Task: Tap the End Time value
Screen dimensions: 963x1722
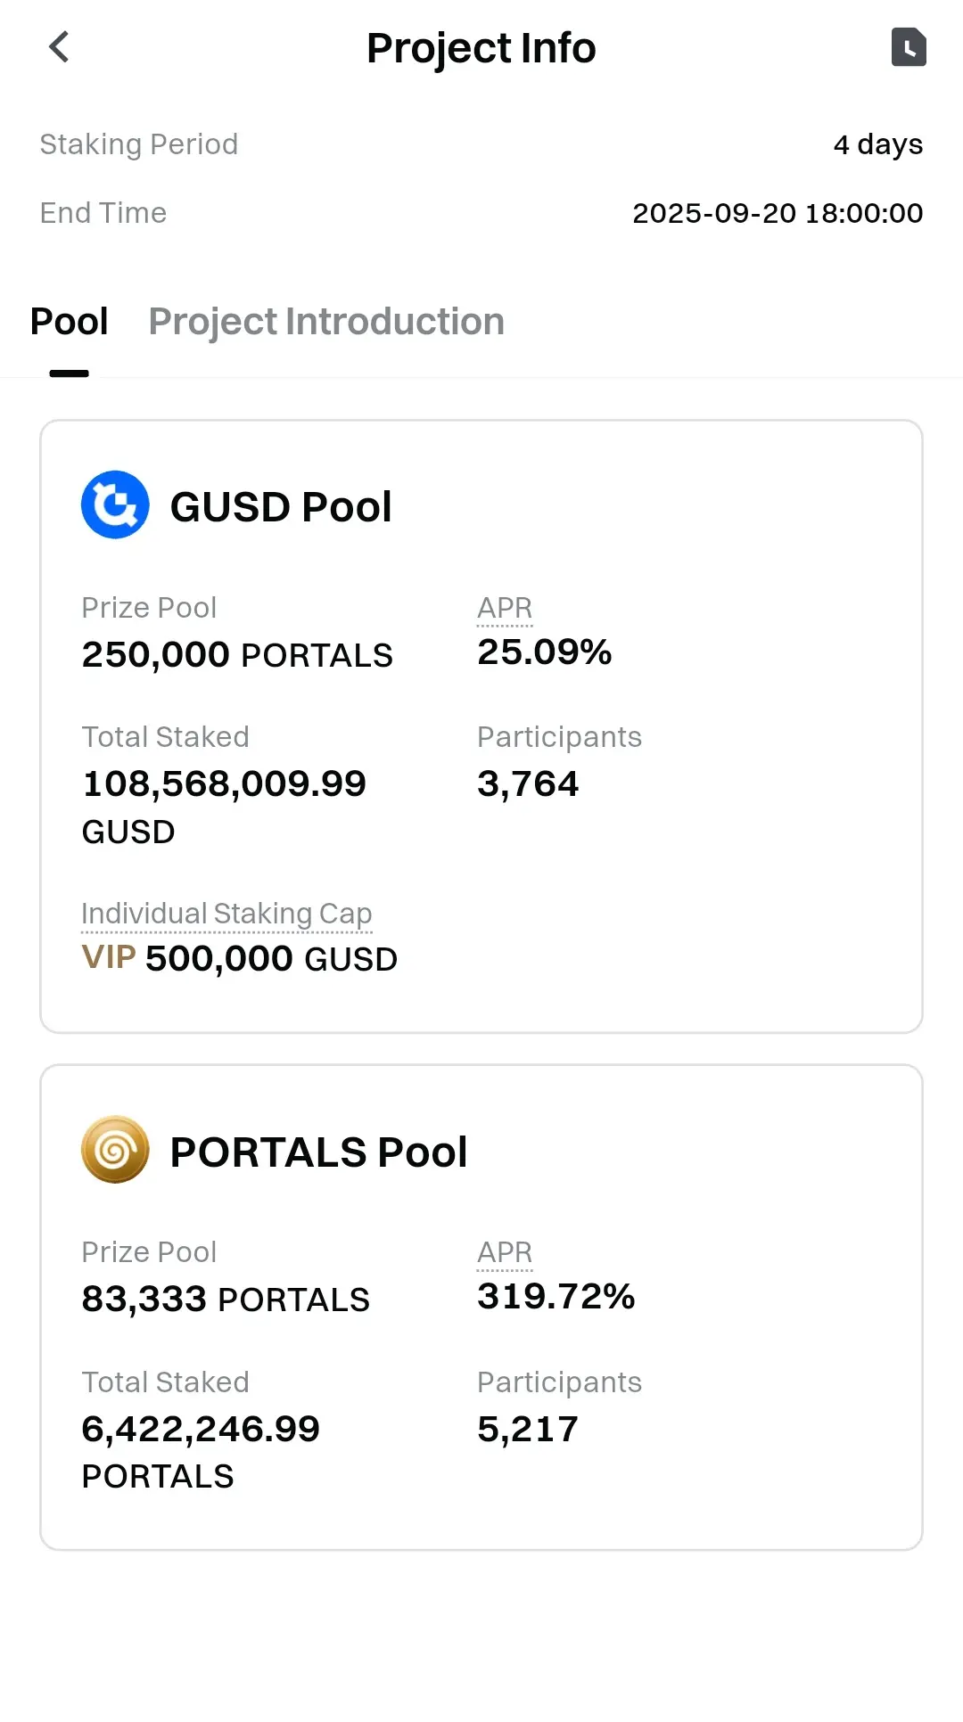Action: click(x=778, y=213)
